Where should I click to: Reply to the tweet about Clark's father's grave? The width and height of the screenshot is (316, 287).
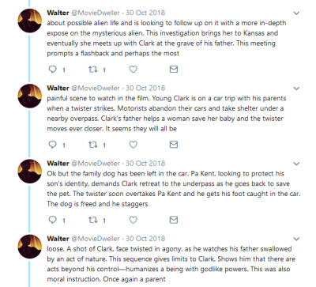tap(53, 70)
